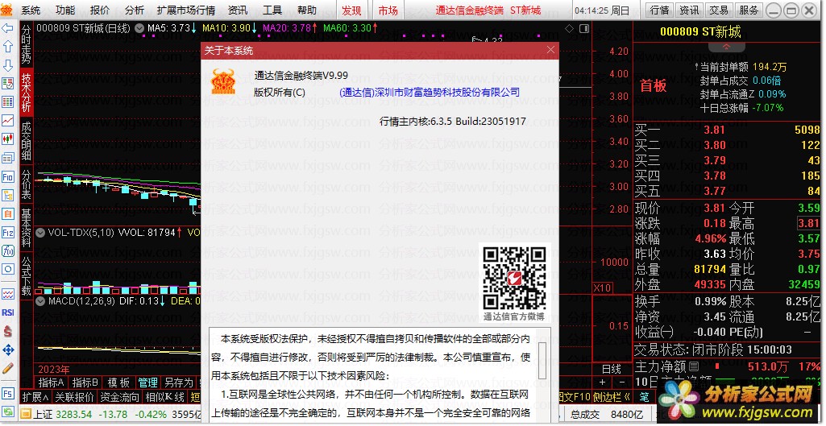
Task: Click the plus zoom button under 日线
Action: point(602,383)
